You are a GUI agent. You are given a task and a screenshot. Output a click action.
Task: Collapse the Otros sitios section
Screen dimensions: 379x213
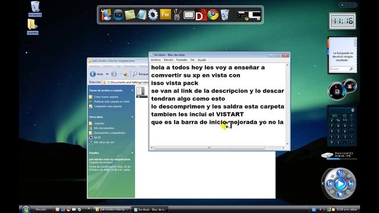click(132, 117)
